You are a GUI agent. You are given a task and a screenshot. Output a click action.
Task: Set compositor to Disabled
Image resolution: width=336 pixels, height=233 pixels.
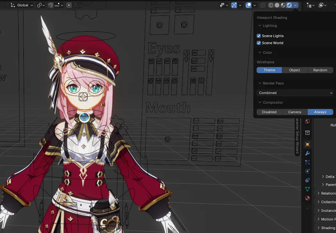pyautogui.click(x=269, y=112)
